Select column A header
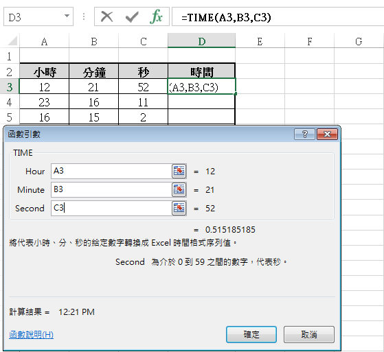 coord(45,41)
